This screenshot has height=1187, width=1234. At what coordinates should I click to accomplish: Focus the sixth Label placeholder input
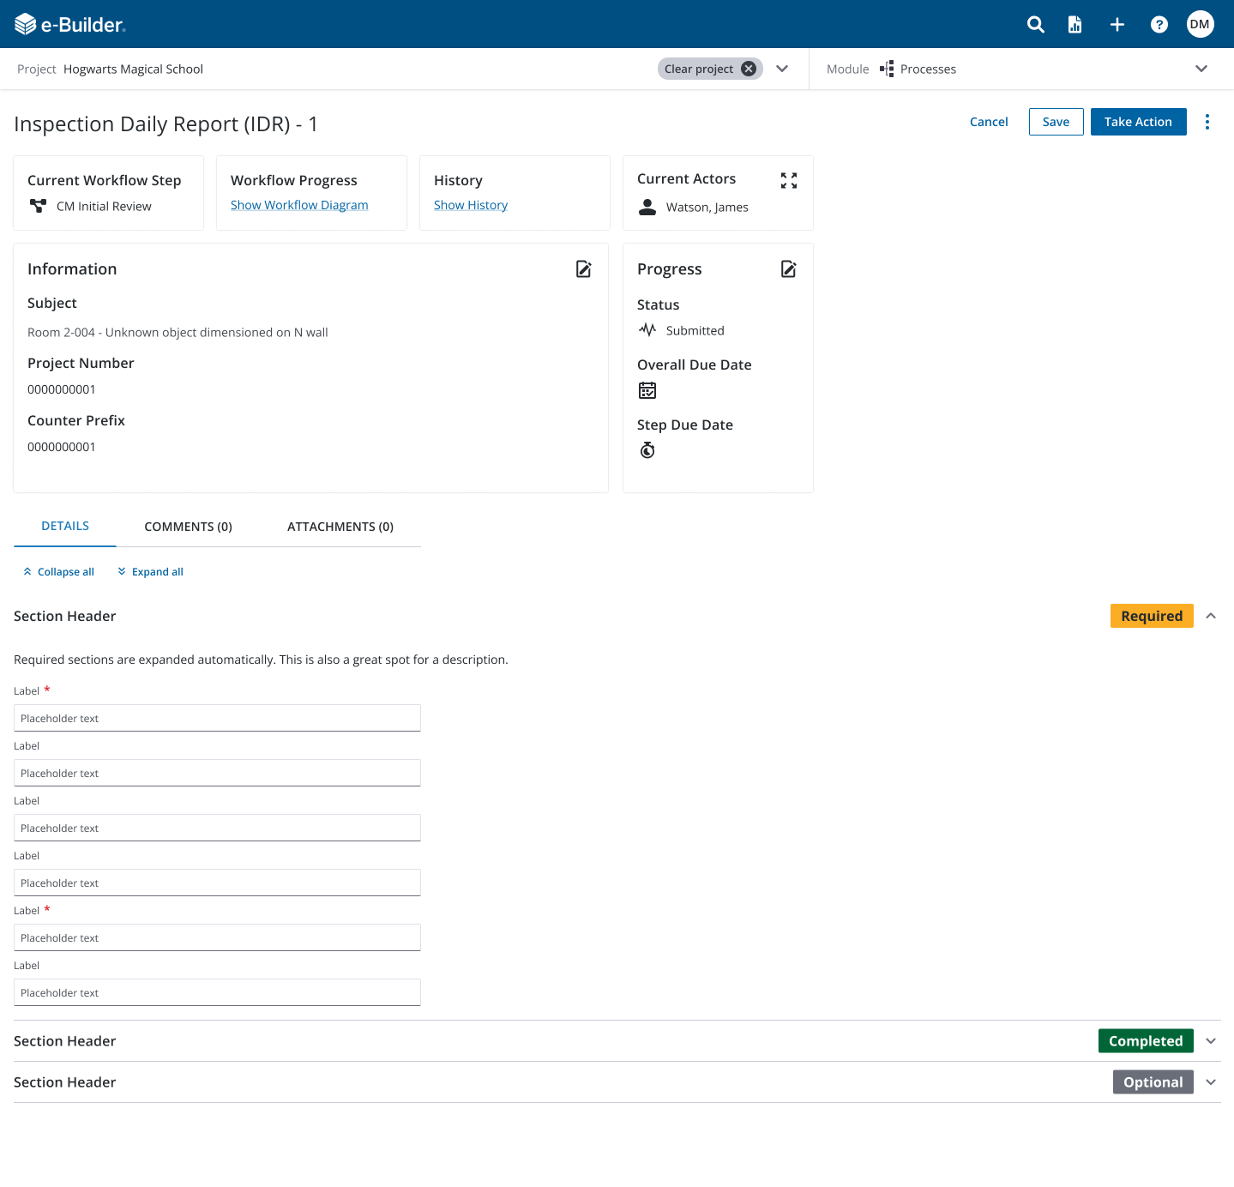pyautogui.click(x=217, y=992)
